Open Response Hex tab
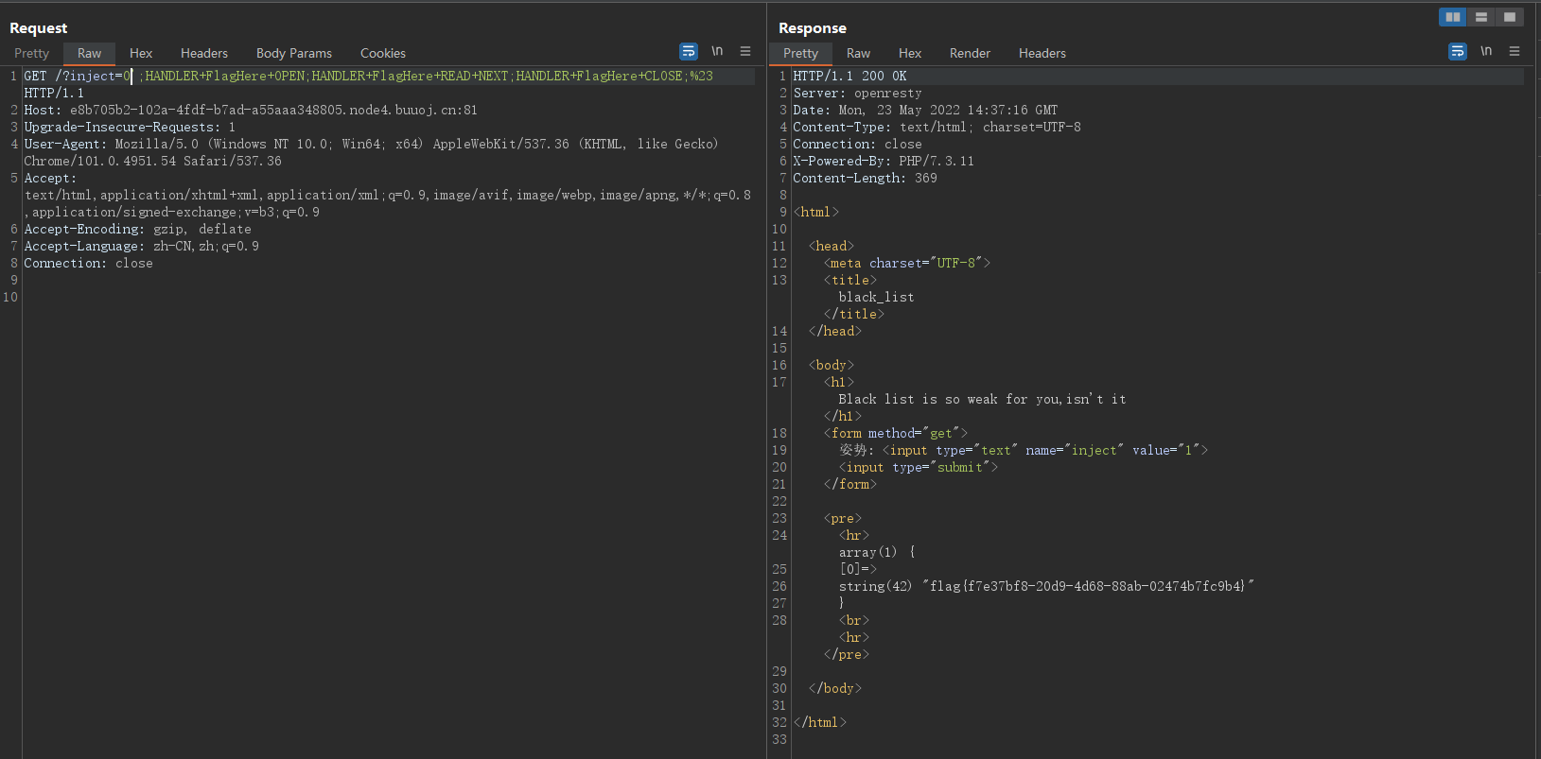 910,53
